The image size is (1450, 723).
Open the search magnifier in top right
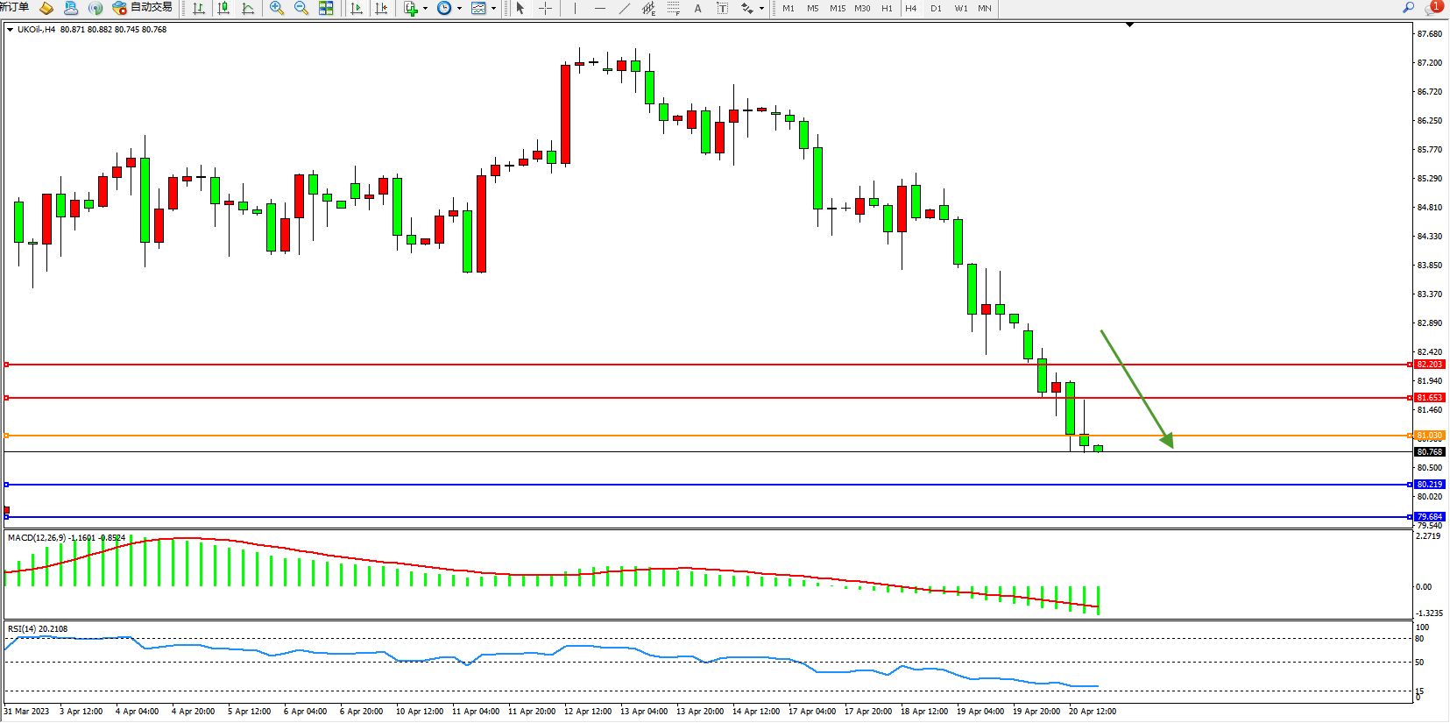pyautogui.click(x=1409, y=8)
